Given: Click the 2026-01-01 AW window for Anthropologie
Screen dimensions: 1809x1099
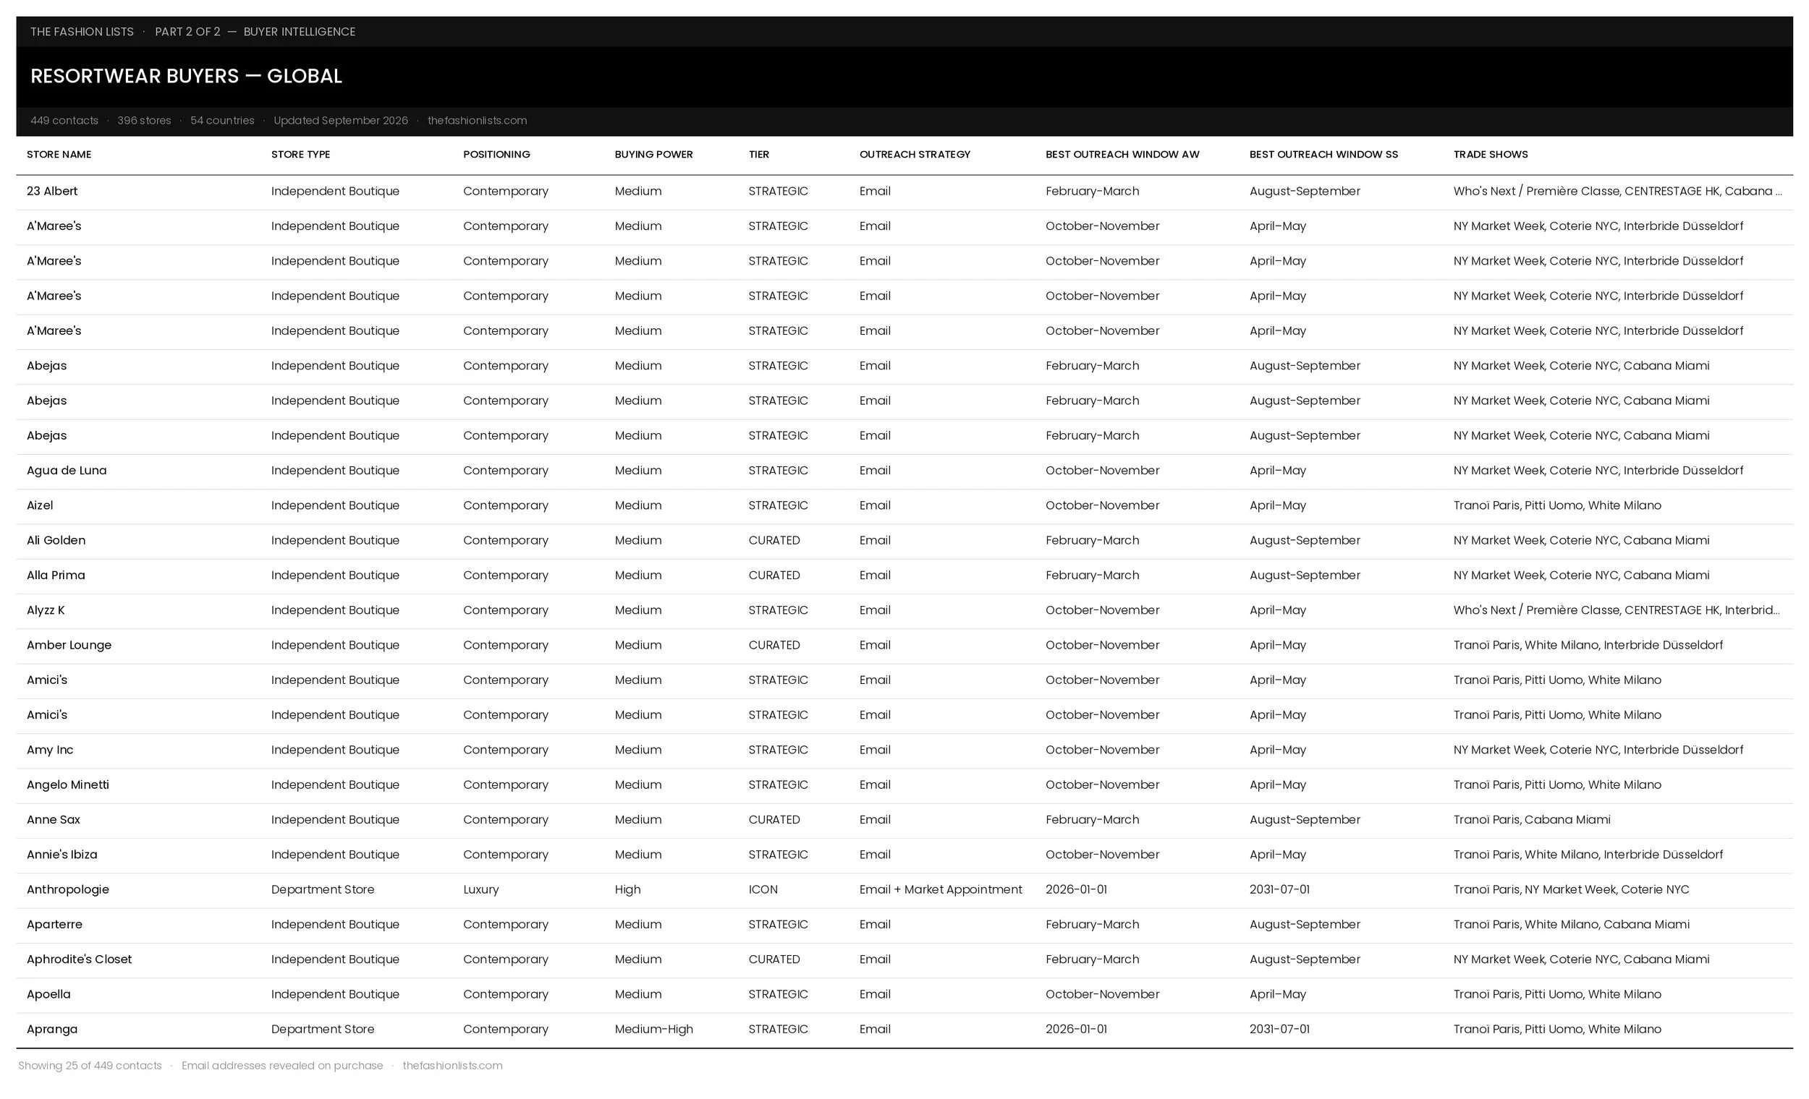Looking at the screenshot, I should [x=1076, y=889].
